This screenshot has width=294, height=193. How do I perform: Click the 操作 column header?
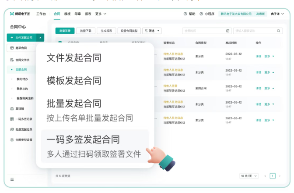tap(259, 43)
